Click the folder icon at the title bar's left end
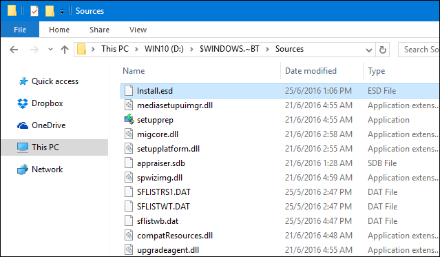The image size is (440, 257). 12,10
